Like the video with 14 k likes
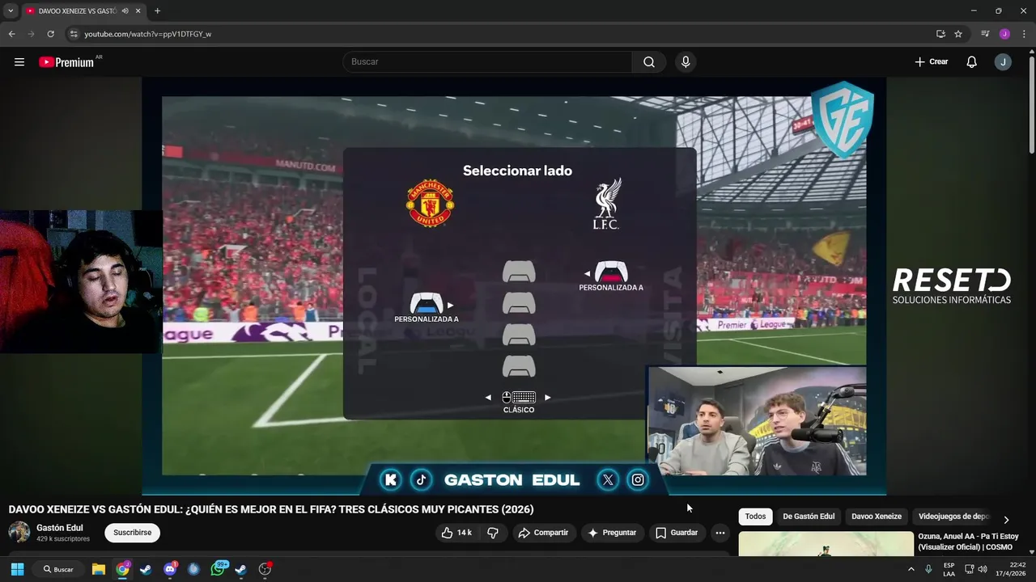The image size is (1036, 582). [x=456, y=533]
